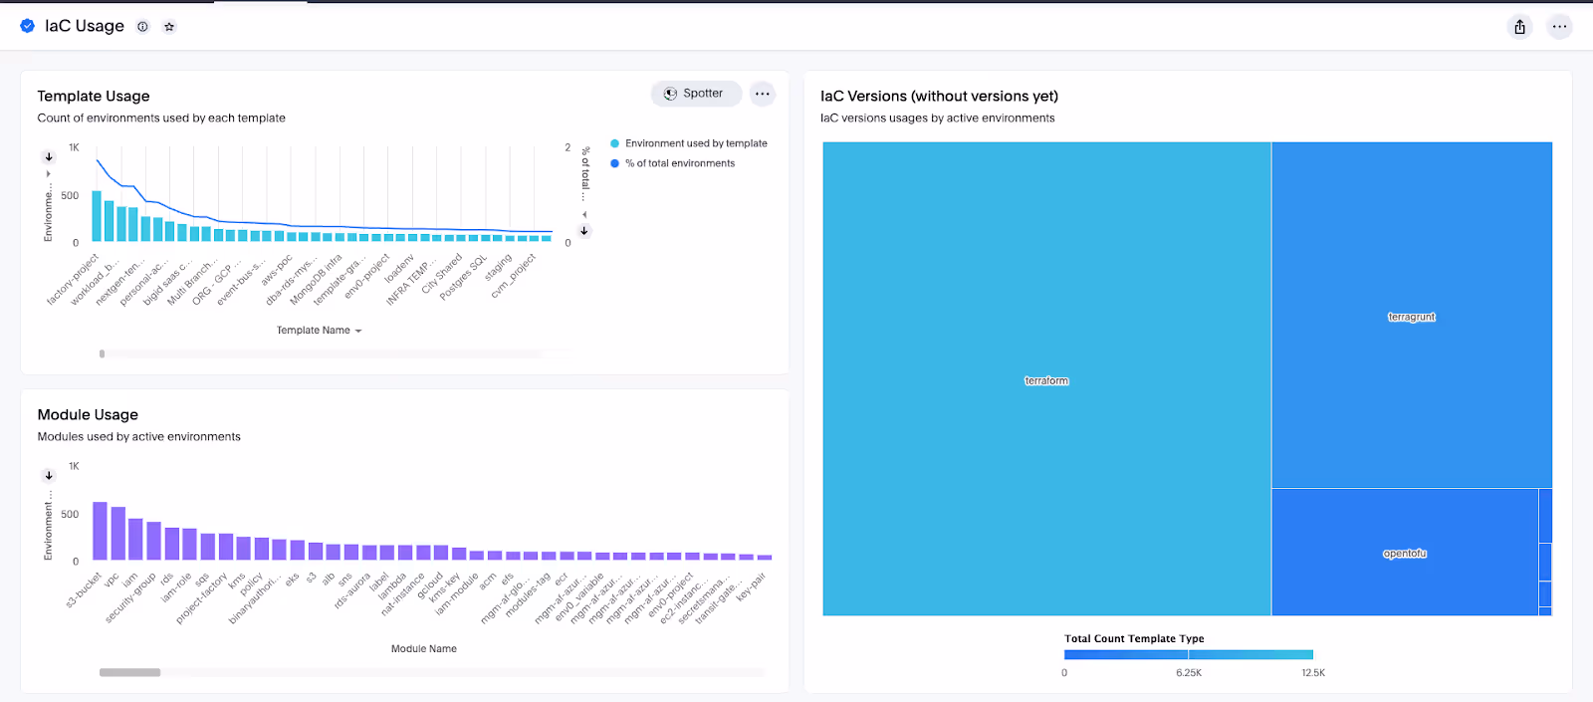Select the terragrunt treemap block
This screenshot has height=702, width=1593.
pyautogui.click(x=1412, y=316)
